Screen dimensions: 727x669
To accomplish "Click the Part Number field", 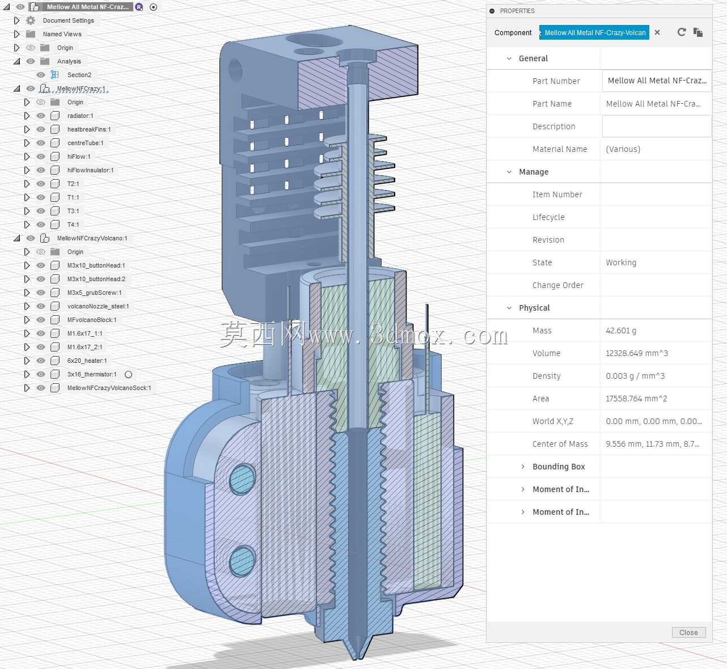I will coord(657,81).
